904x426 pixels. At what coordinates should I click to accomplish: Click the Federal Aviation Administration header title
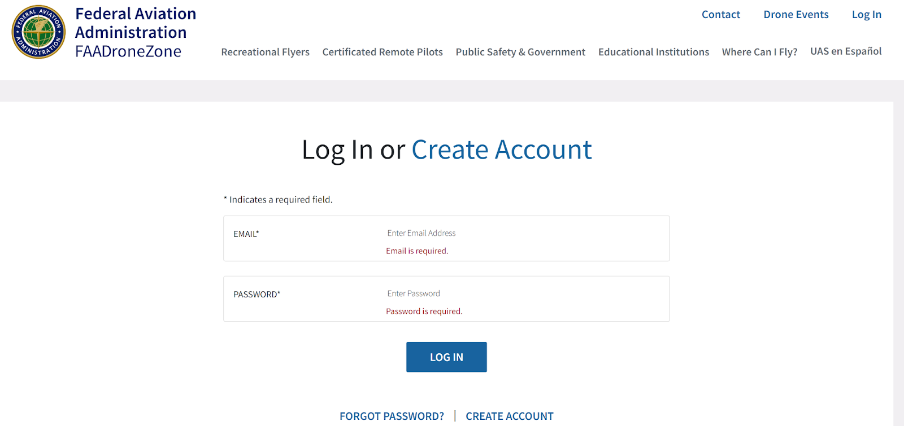tap(136, 23)
